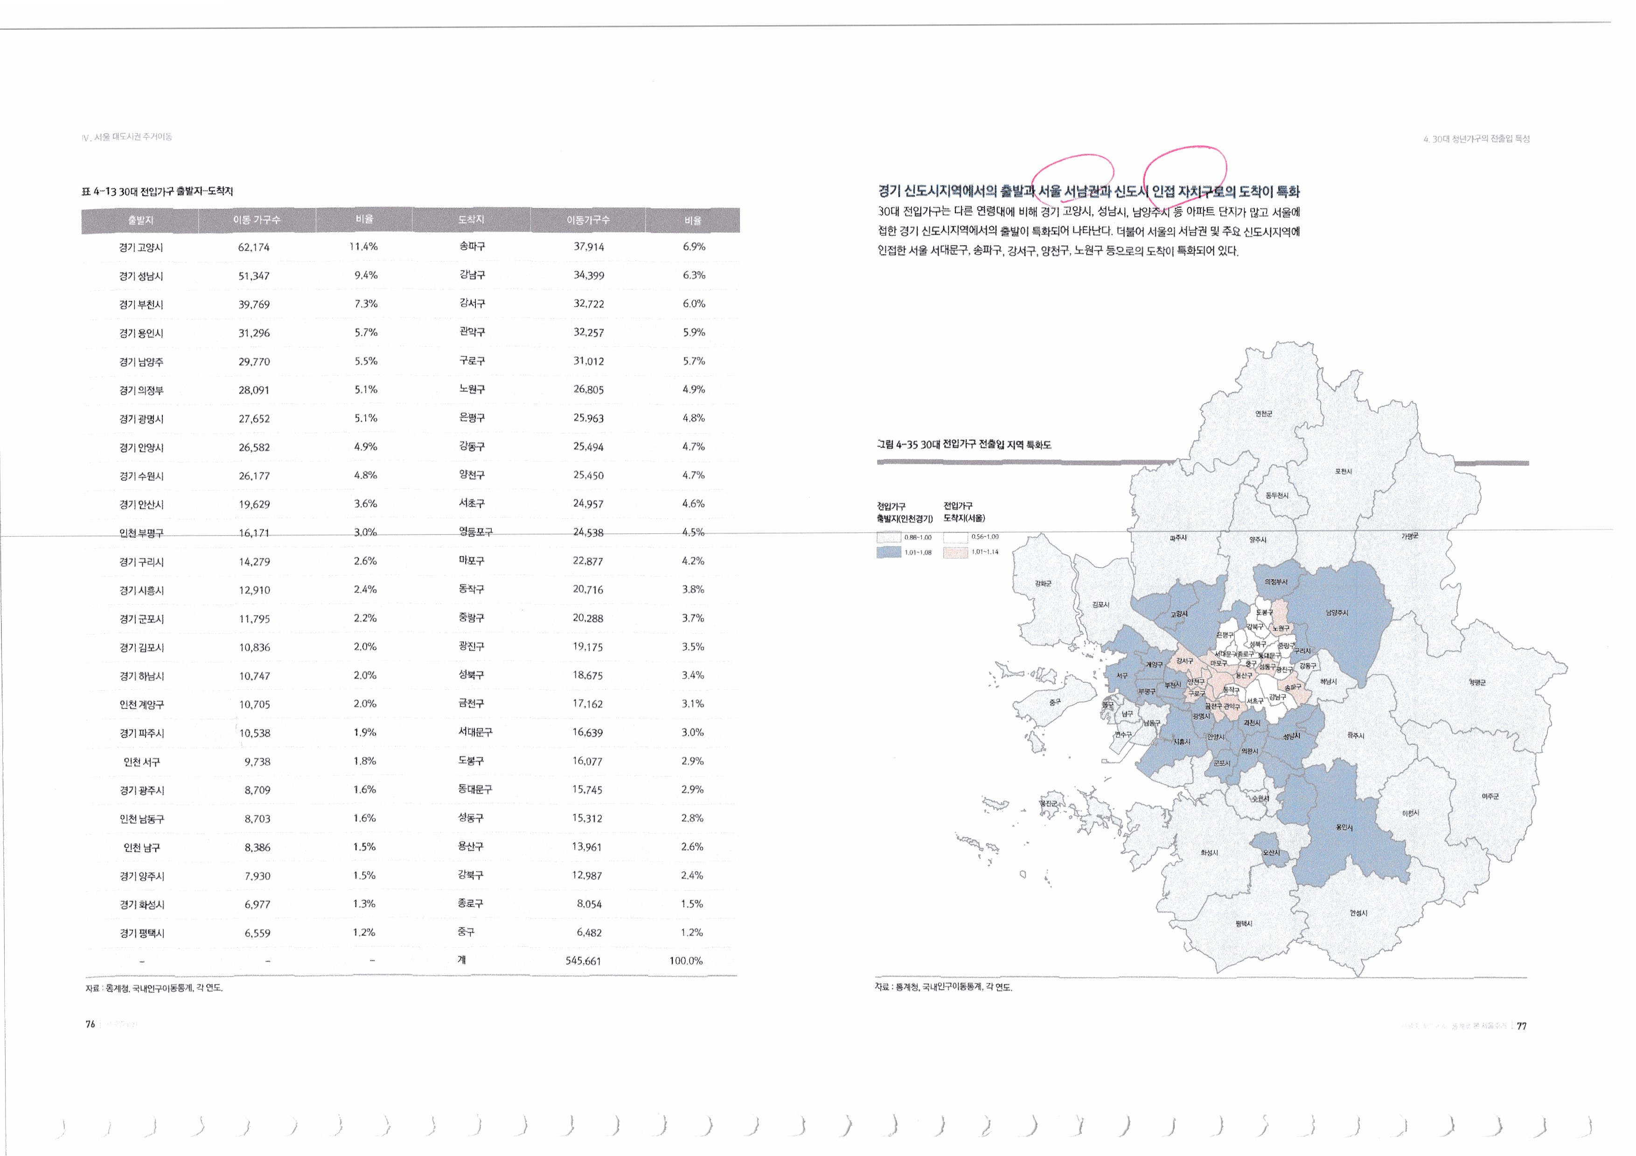Screen dimensions: 1636x1156
Task: Click the 용인시 region on the map
Action: (1344, 827)
